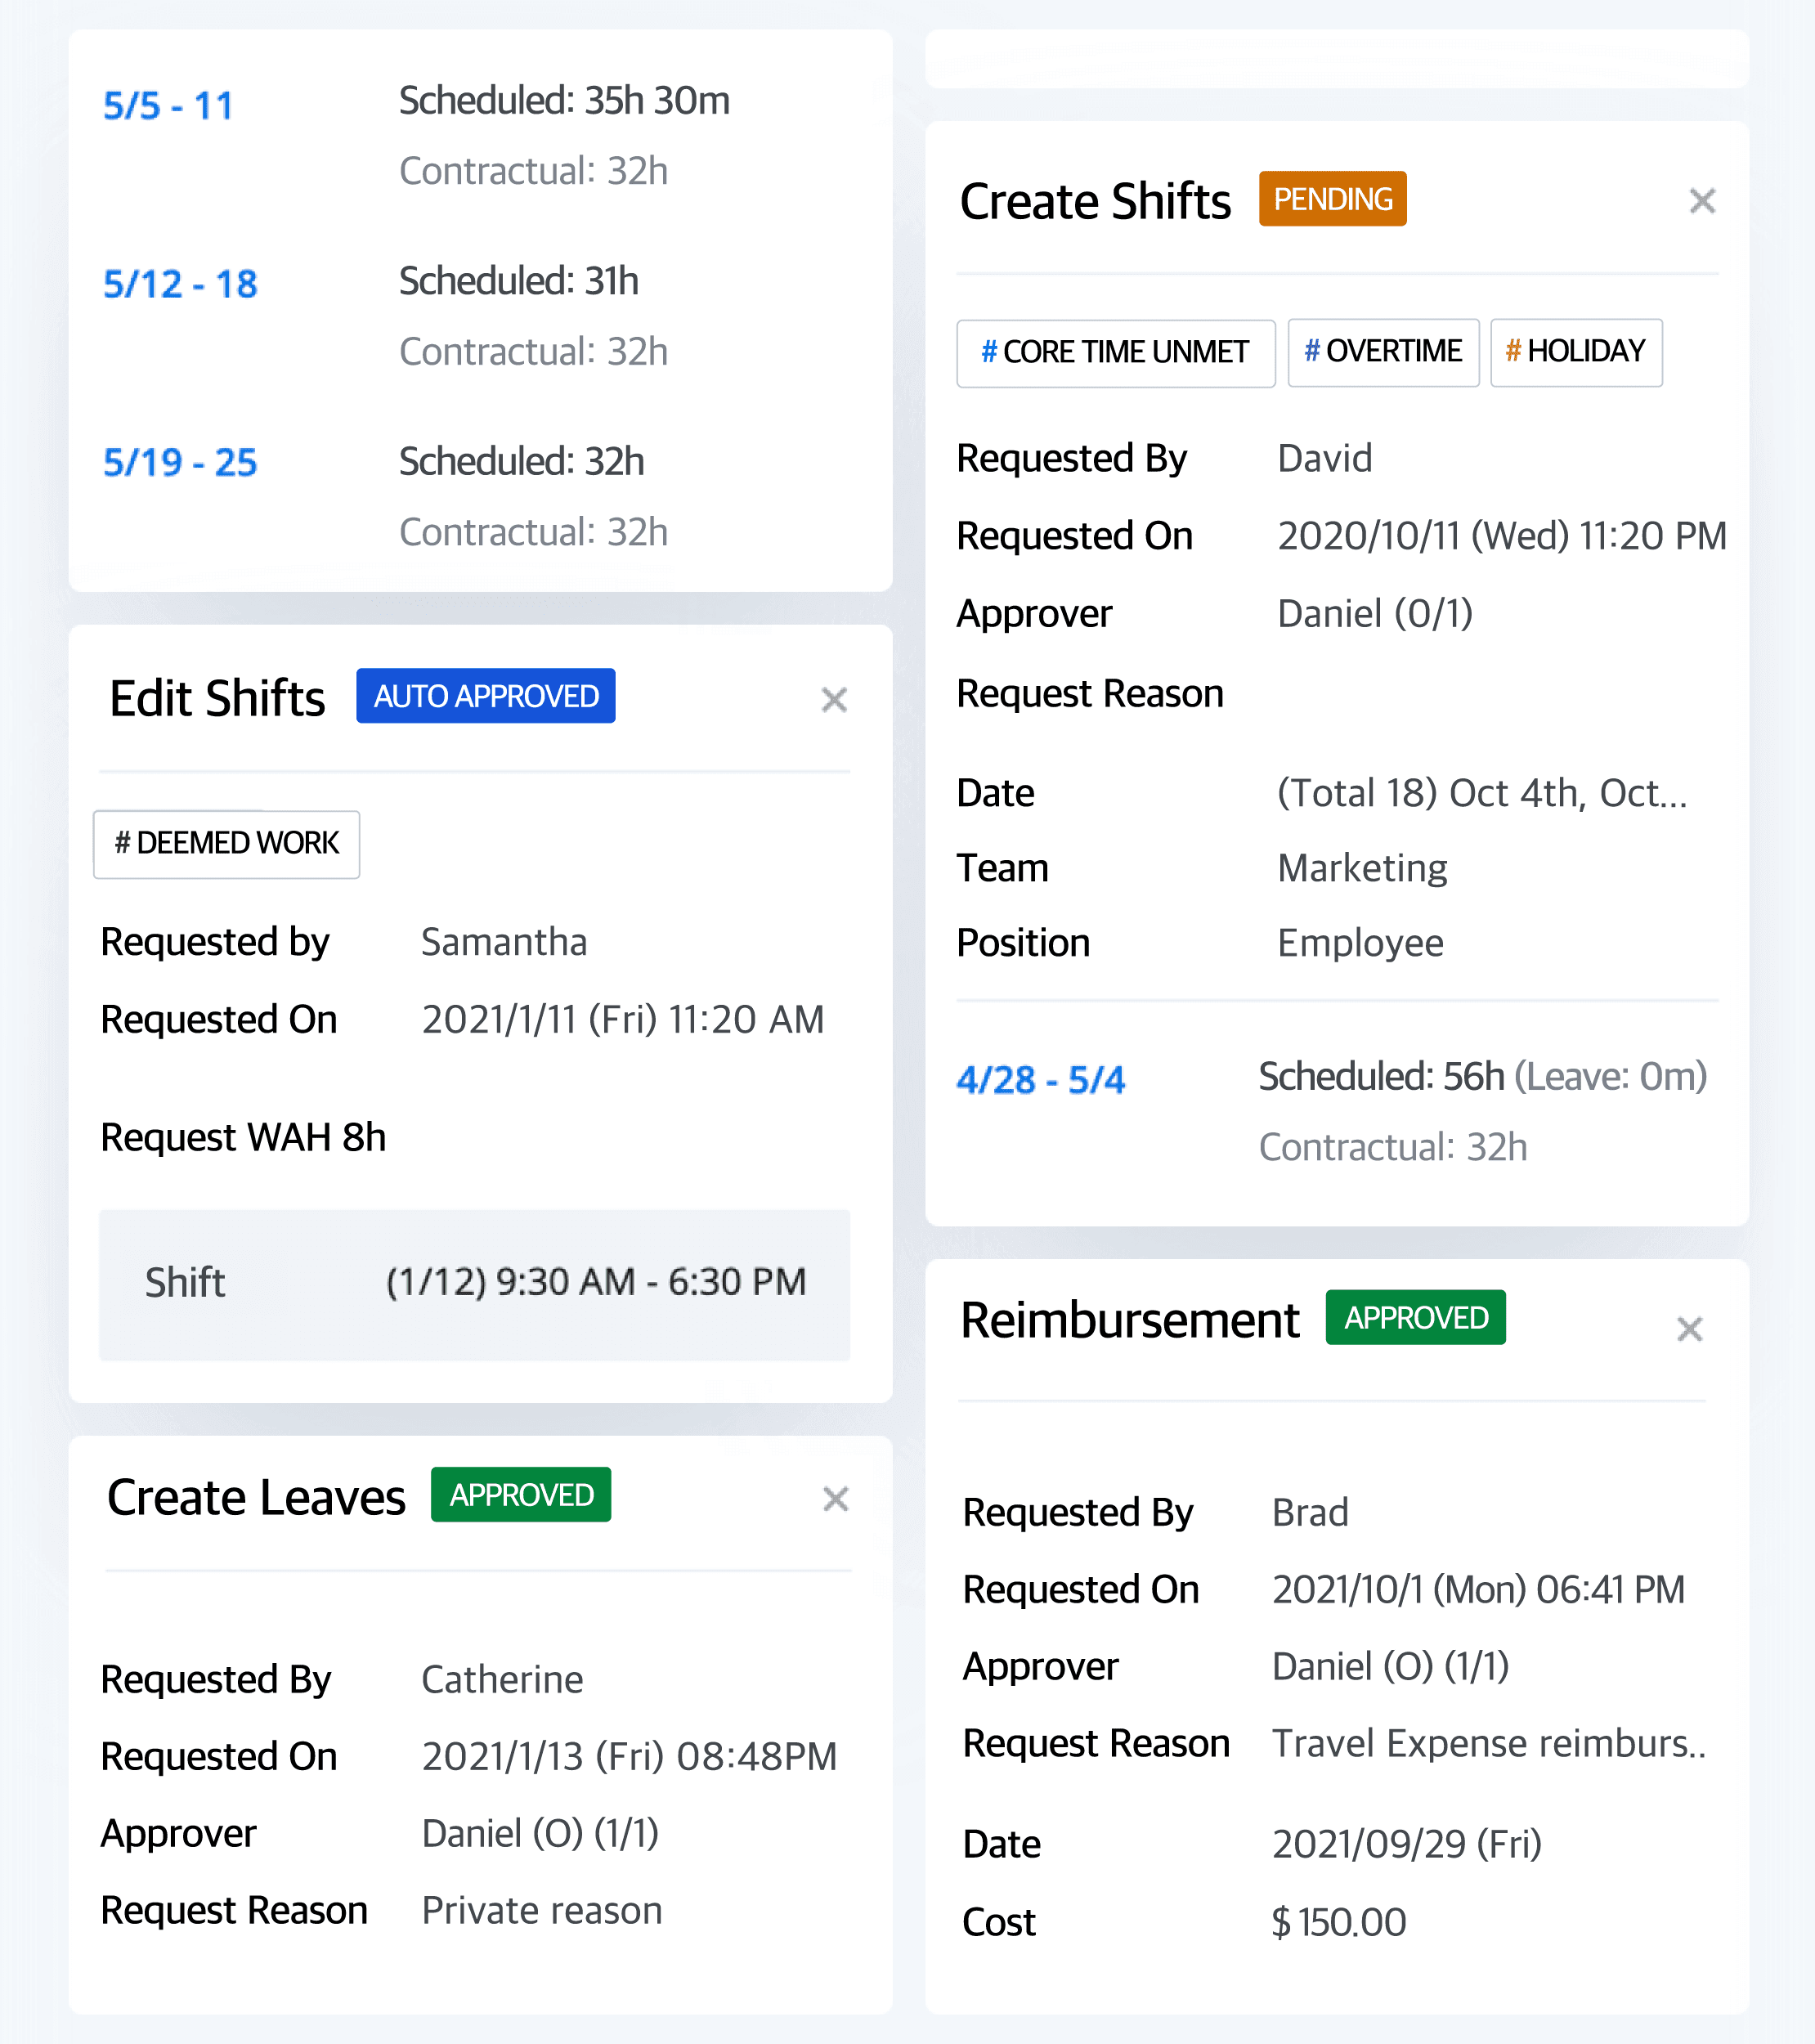Click approver Daniel on Create Leaves

(x=540, y=1832)
